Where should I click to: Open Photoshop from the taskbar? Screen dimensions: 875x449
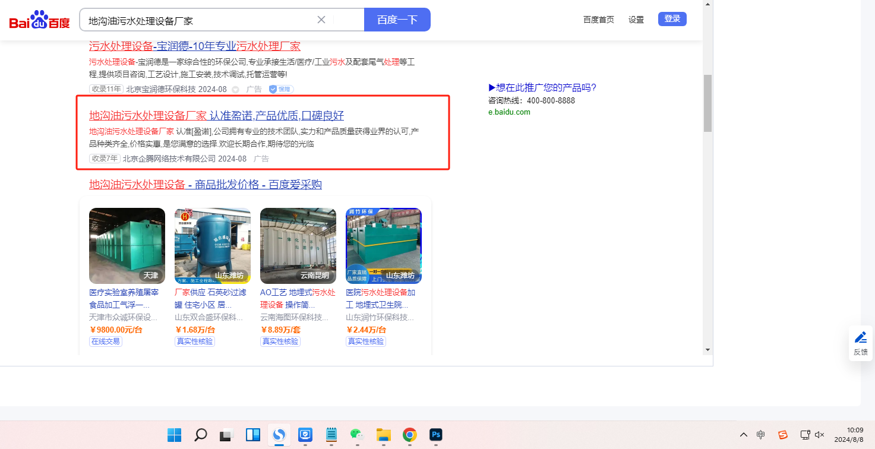pyautogui.click(x=436, y=435)
